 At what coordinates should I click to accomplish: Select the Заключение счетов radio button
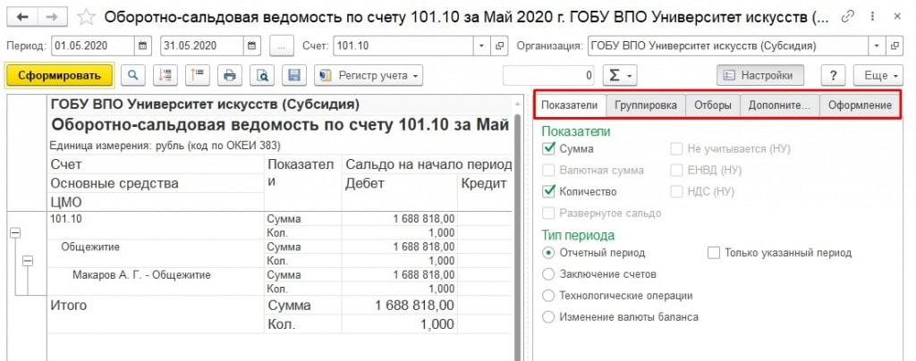click(548, 274)
